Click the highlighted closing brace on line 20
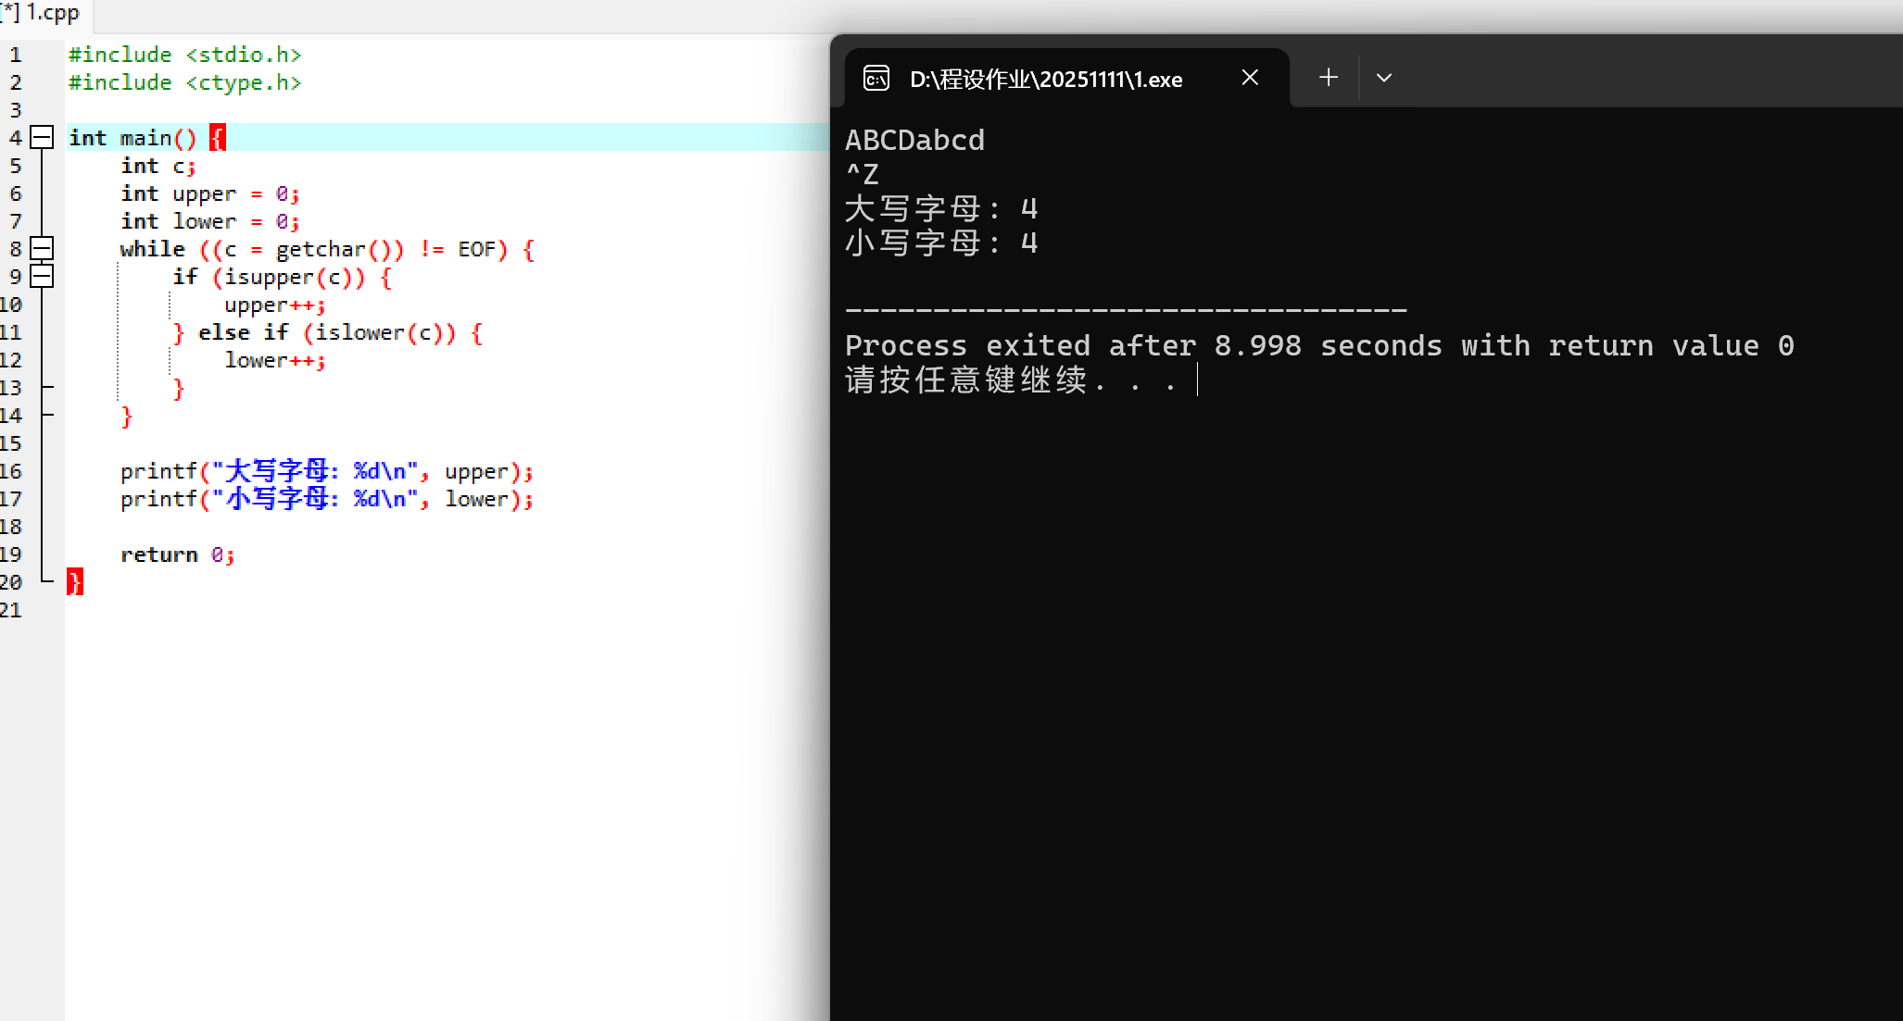1903x1021 pixels. tap(75, 582)
